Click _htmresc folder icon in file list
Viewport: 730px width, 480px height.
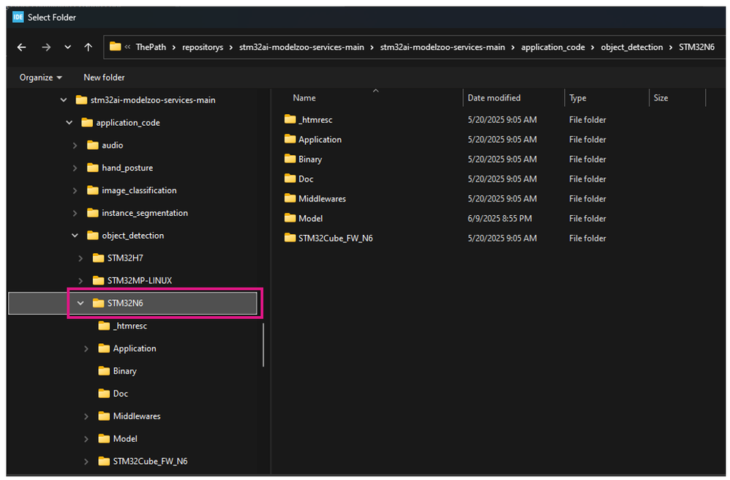tap(290, 119)
